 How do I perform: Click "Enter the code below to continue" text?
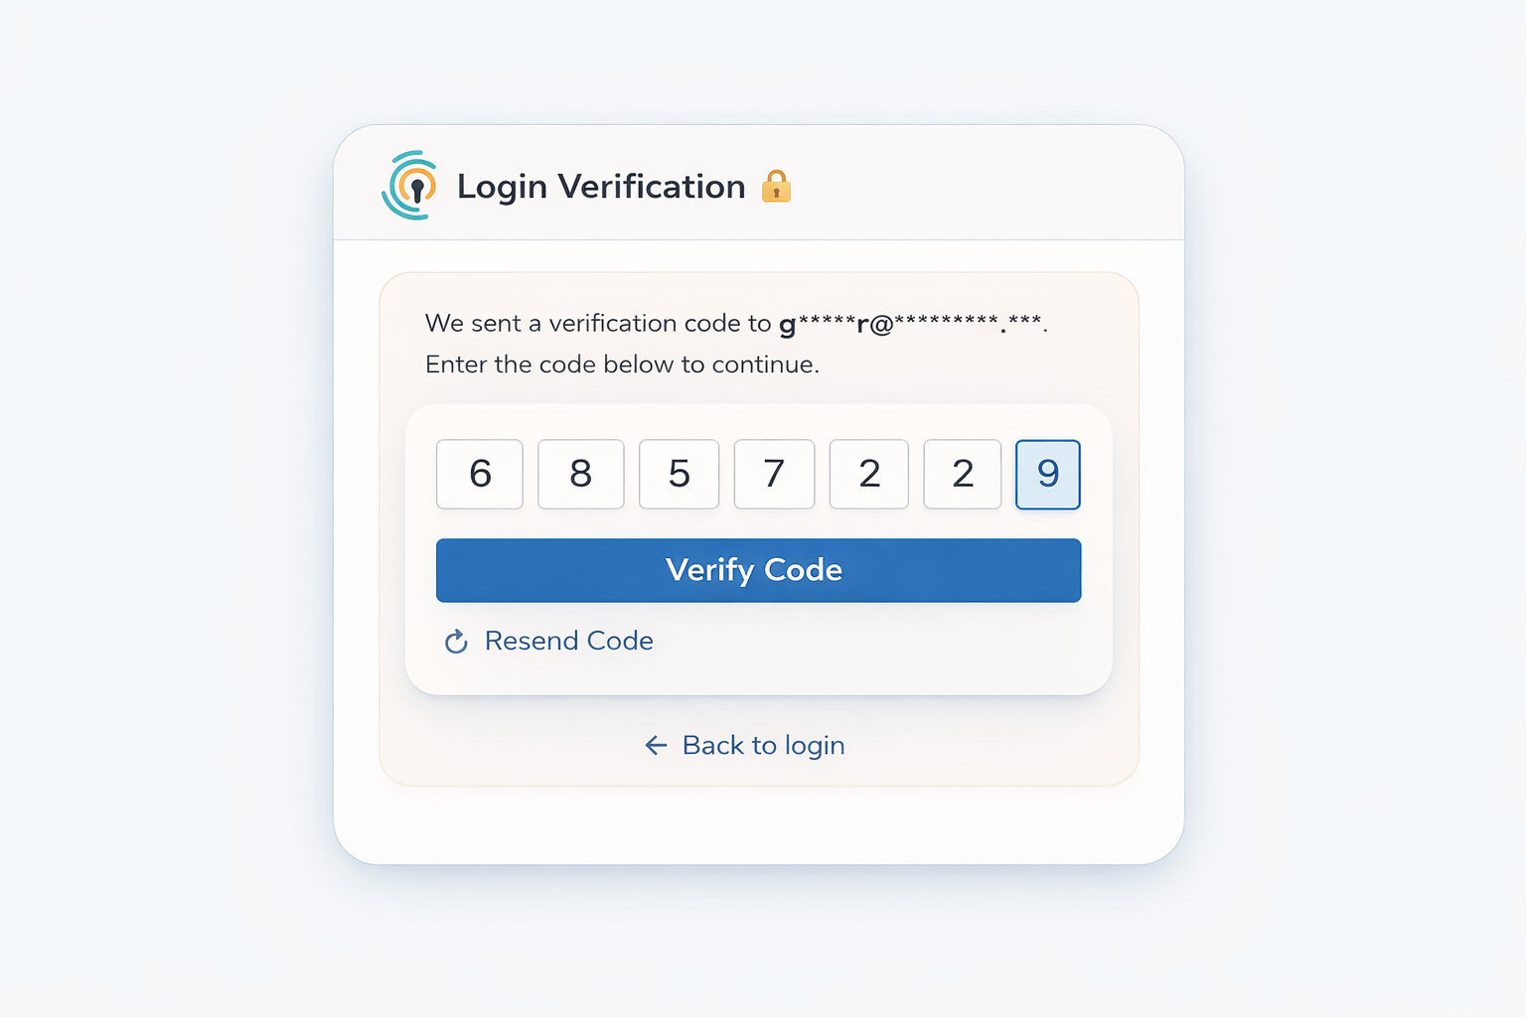click(622, 364)
